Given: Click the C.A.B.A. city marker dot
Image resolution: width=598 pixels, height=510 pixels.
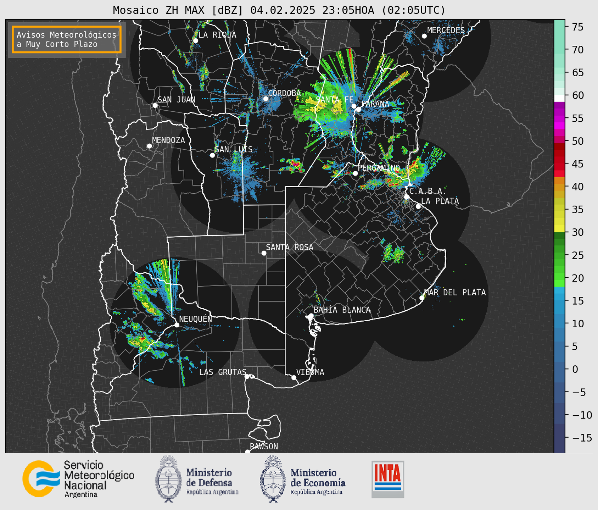Looking at the screenshot, I should tap(407, 197).
